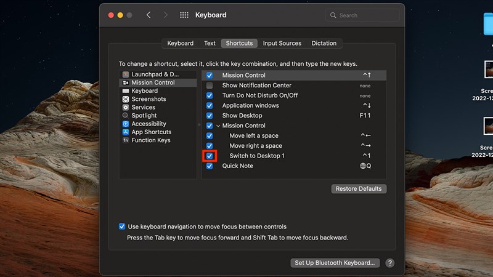
Task: Select the Accessibility icon in sidebar
Action: 126,124
